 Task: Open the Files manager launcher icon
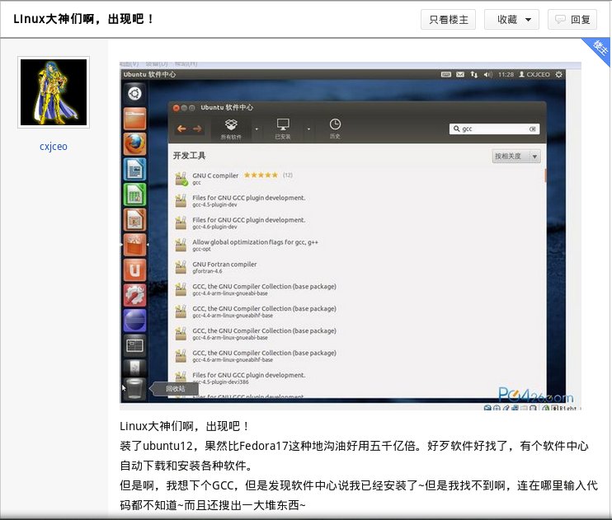tap(134, 119)
